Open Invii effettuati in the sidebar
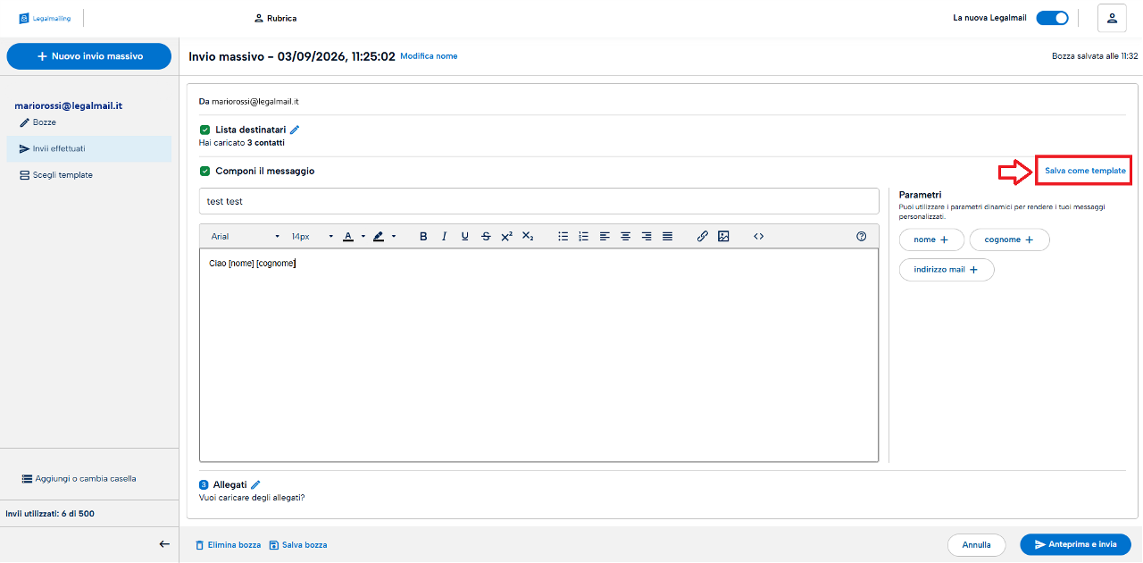Image resolution: width=1143 pixels, height=563 pixels. [89, 148]
